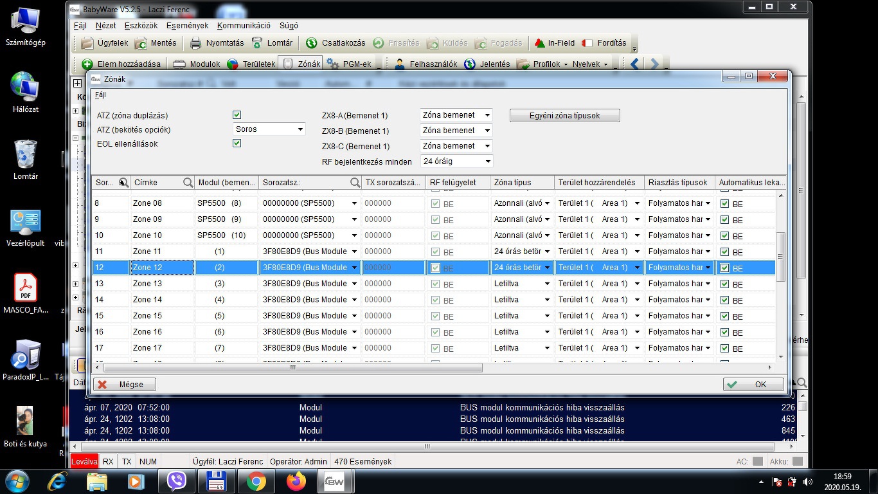Toggle ATZ (zóna duplázás) checkbox
Screen dimensions: 878x494
coord(237,115)
